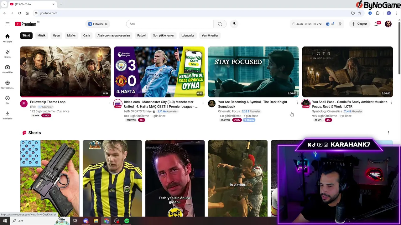Select the Yeni öneriler chip
The width and height of the screenshot is (401, 225).
[210, 35]
